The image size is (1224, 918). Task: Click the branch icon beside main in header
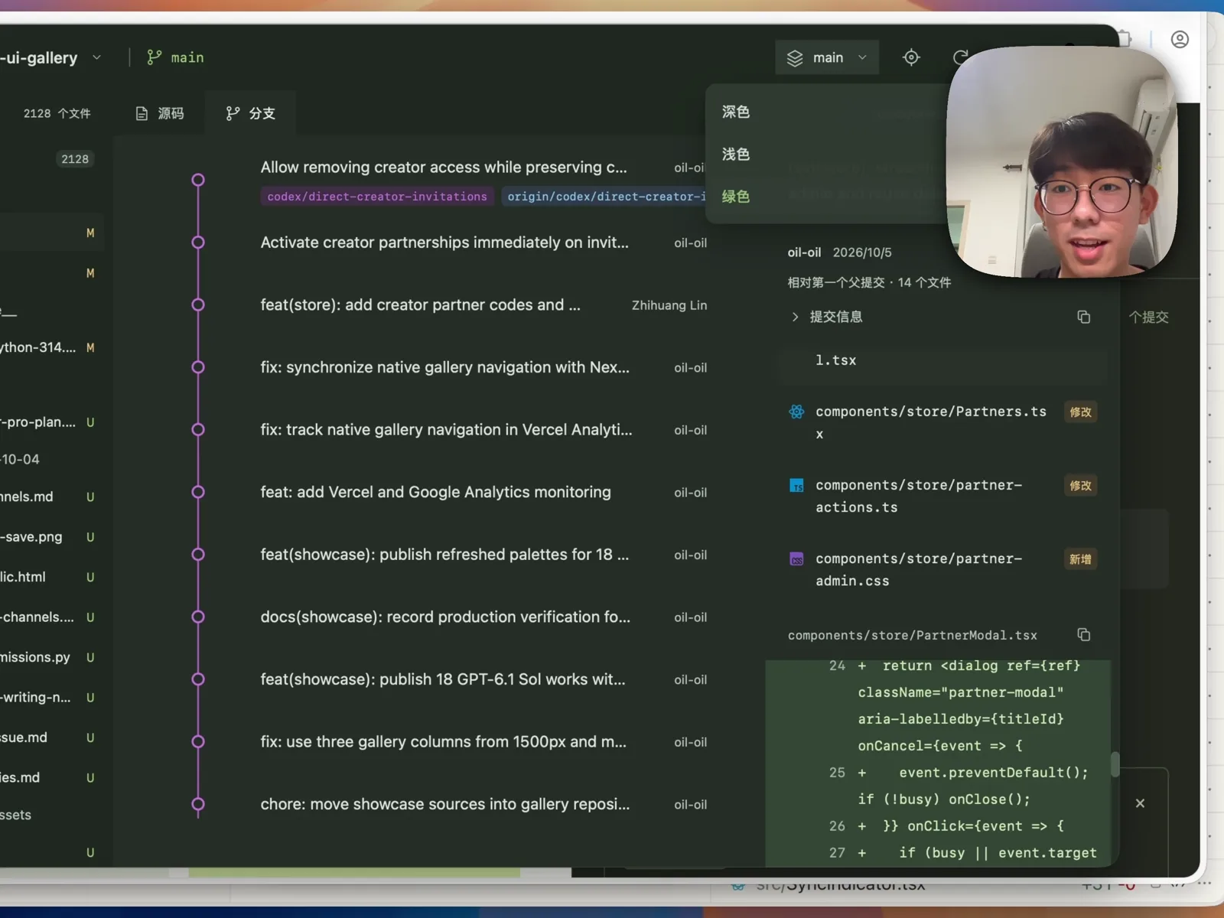pyautogui.click(x=155, y=57)
